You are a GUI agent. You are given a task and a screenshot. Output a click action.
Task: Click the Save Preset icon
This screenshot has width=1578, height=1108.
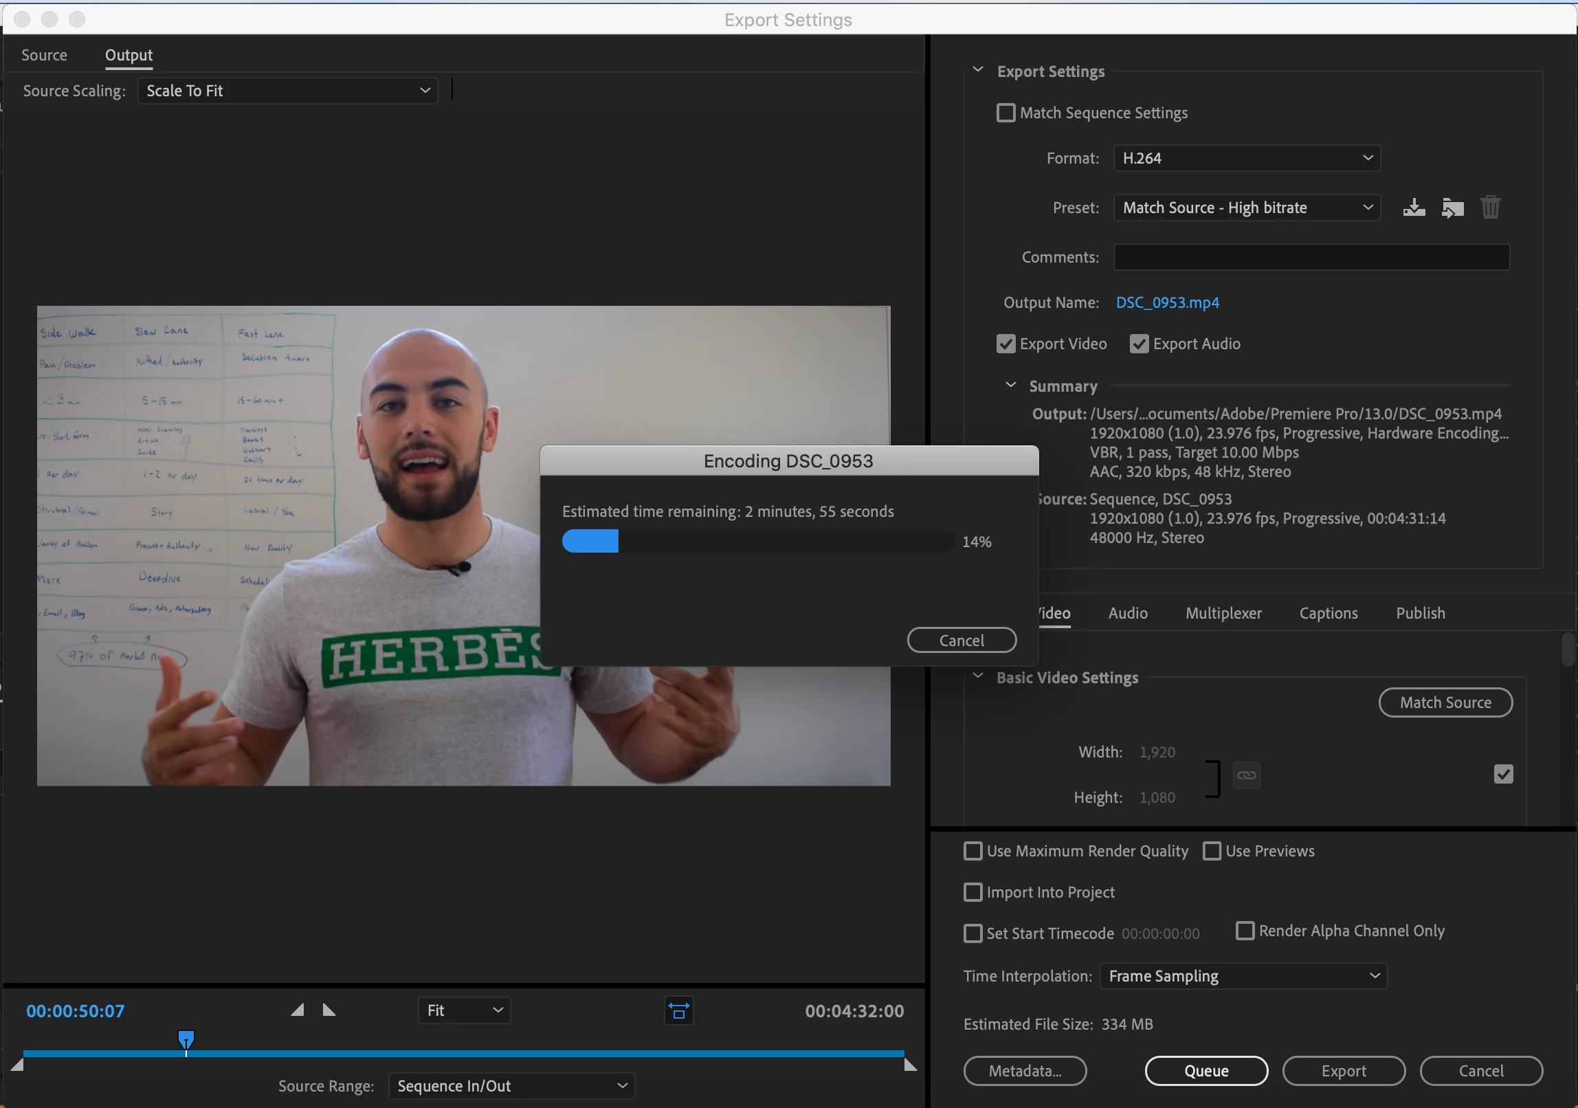[1414, 208]
